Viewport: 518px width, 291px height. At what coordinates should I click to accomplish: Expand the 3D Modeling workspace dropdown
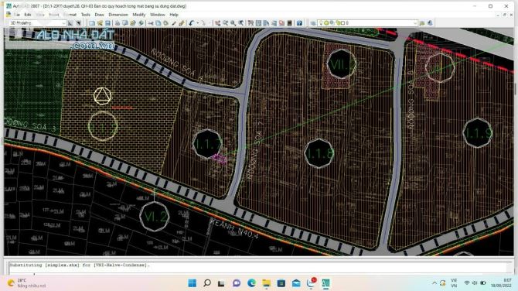click(63, 22)
